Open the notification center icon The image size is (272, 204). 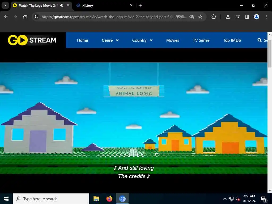[x=263, y=199]
